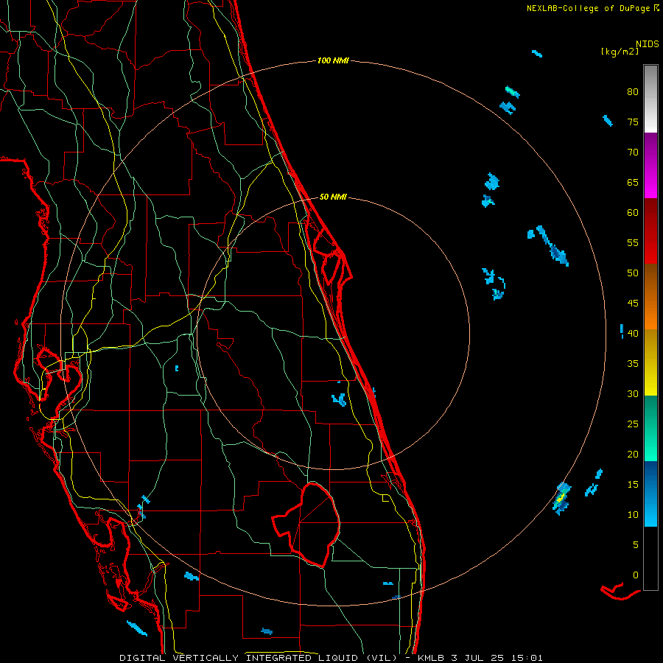
Task: Click legend value 70
Action: click(633, 152)
